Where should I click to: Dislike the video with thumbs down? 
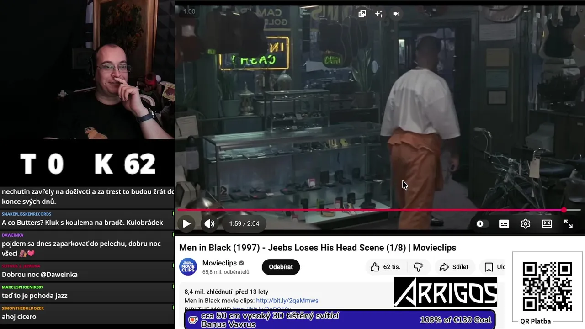pos(418,267)
